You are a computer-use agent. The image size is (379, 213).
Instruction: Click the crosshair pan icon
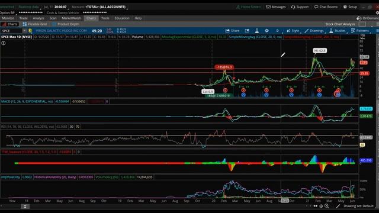321,206
